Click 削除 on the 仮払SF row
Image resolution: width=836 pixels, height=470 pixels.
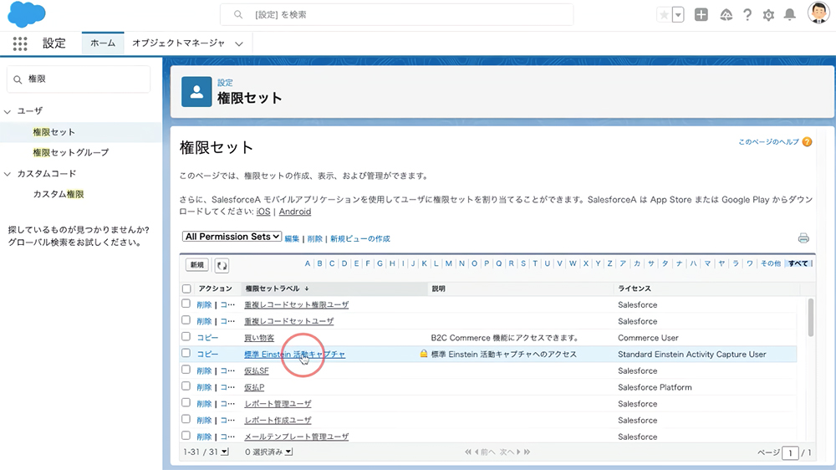click(x=204, y=370)
